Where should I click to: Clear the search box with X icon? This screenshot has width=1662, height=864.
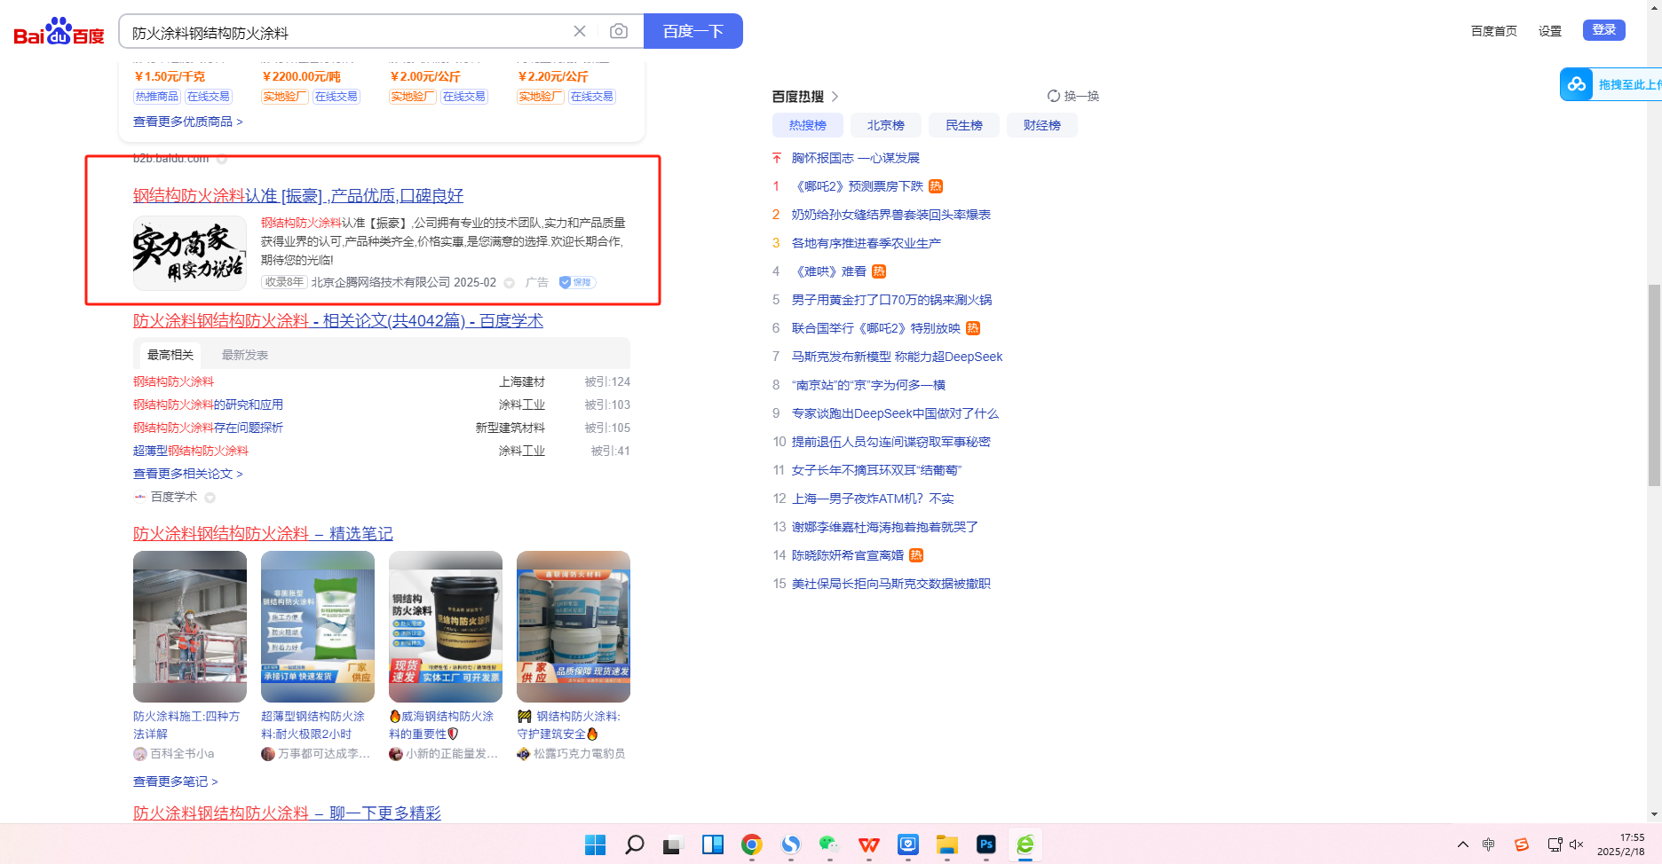tap(580, 32)
